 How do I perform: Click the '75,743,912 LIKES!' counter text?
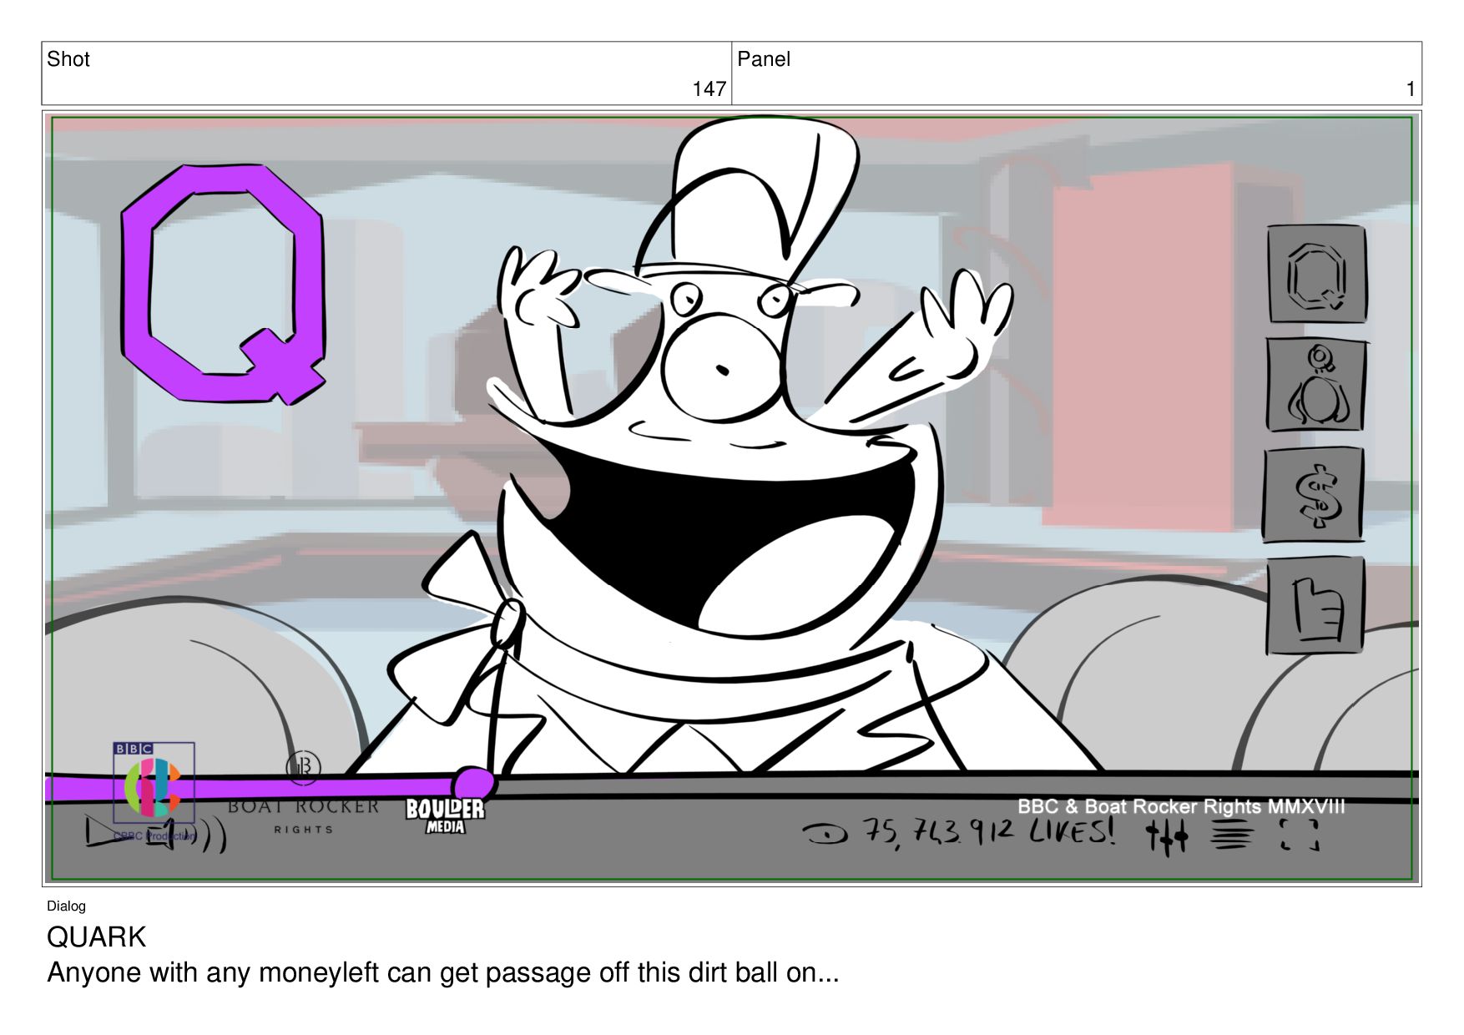[x=988, y=832]
